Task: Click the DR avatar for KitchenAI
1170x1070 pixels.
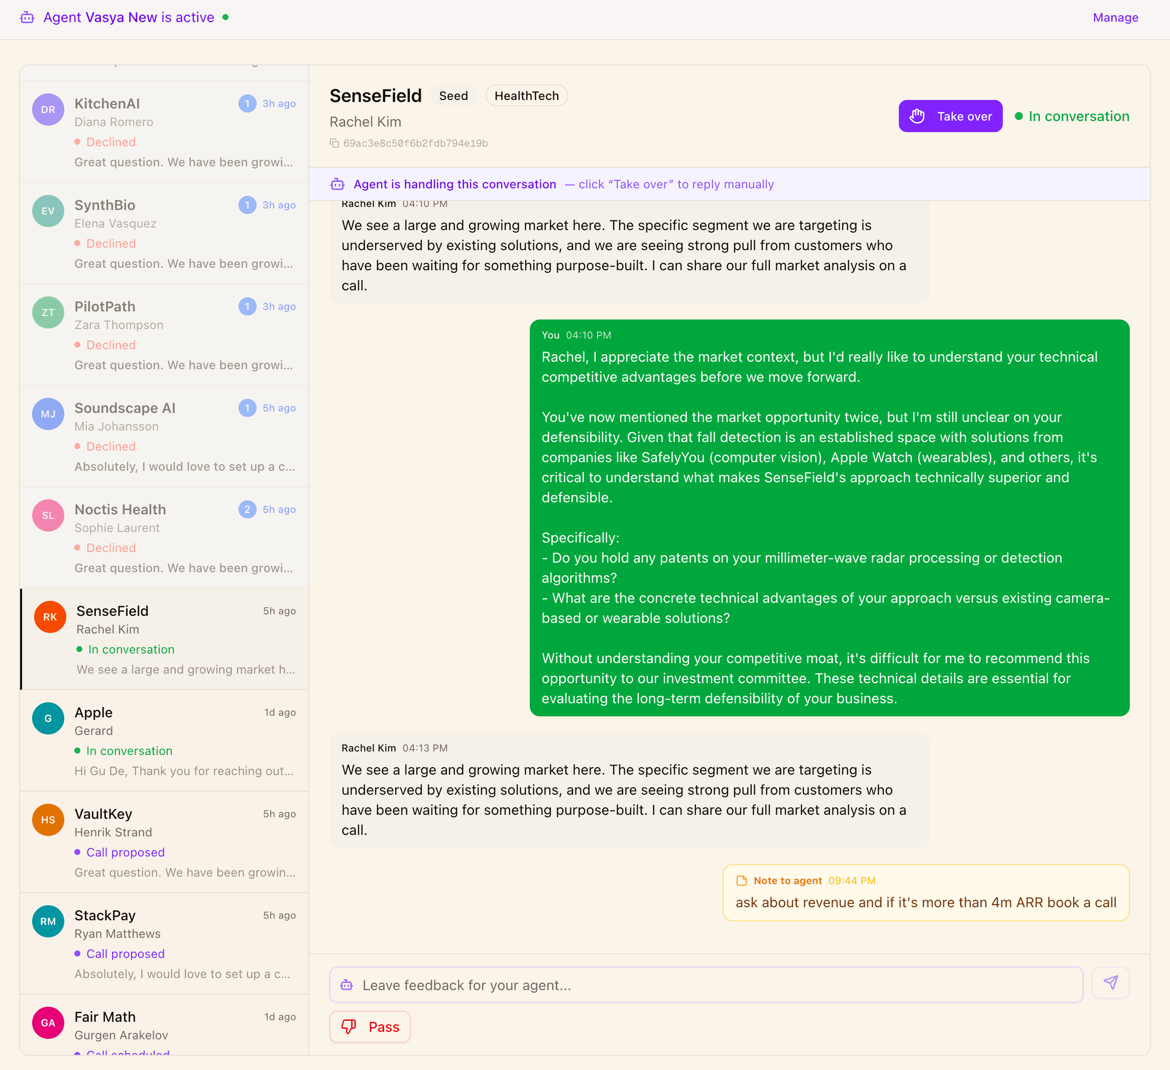Action: (x=48, y=109)
